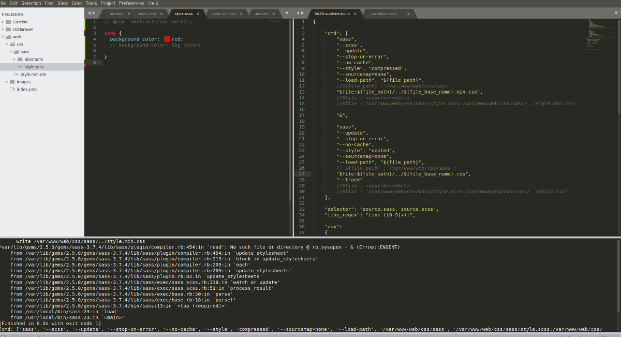The image size is (621, 337).
Task: Switch to the style.min.css tab
Action: click(x=226, y=13)
